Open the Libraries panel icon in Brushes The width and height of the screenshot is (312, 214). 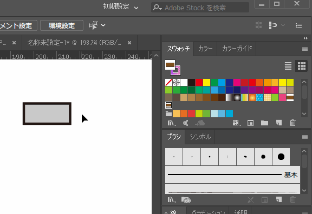[x=186, y=200]
